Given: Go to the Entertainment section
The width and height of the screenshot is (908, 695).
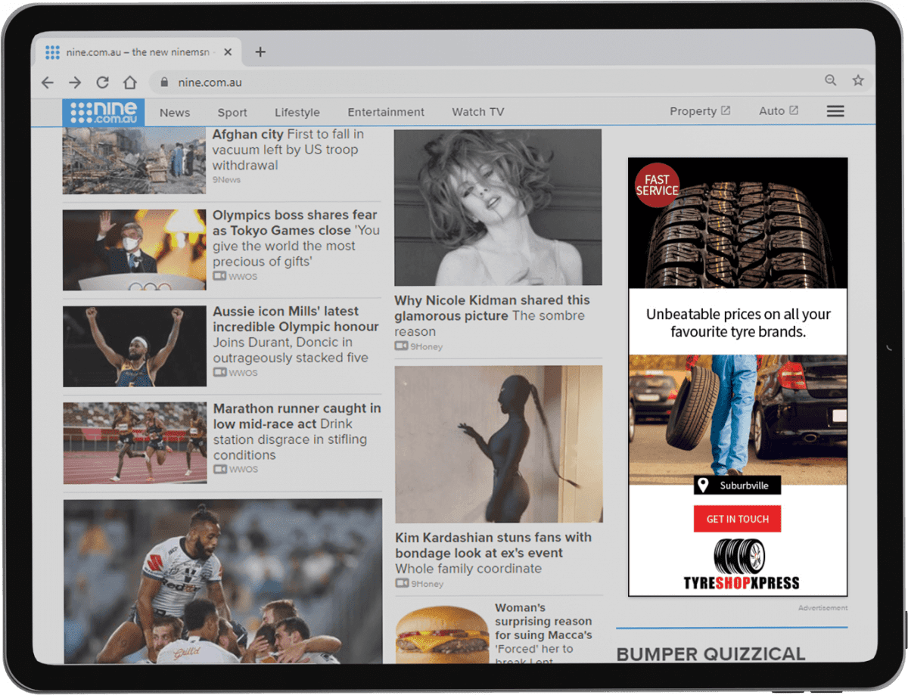Looking at the screenshot, I should tap(386, 112).
